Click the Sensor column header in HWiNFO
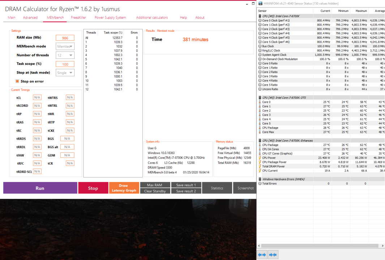 [285, 11]
